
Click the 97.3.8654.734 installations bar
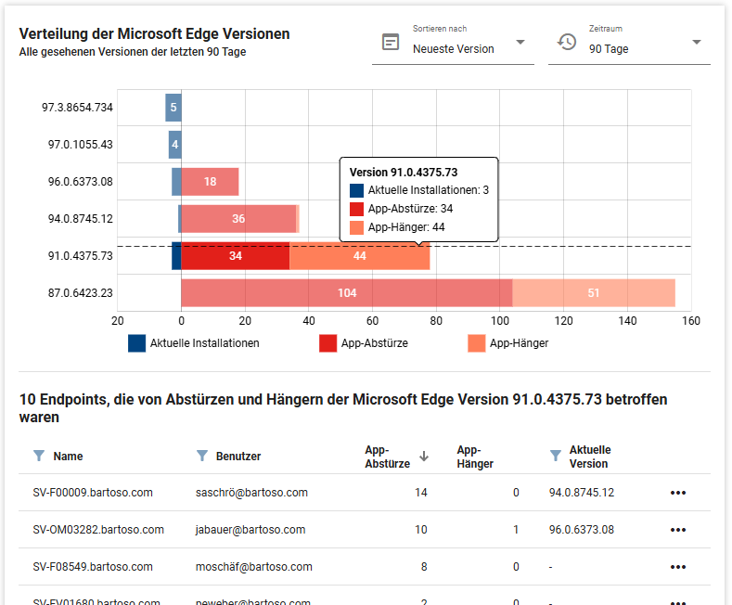173,108
